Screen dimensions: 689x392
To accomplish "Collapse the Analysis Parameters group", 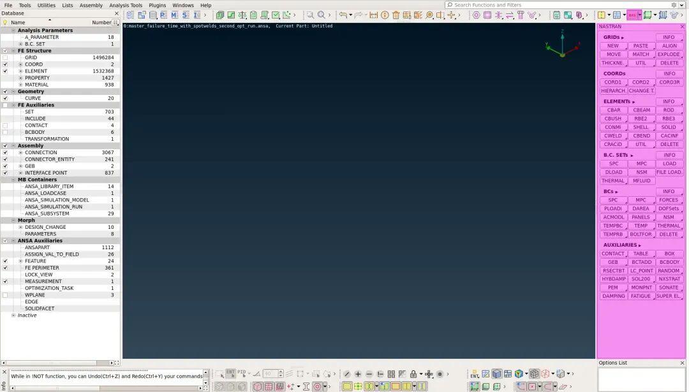I will [13, 31].
